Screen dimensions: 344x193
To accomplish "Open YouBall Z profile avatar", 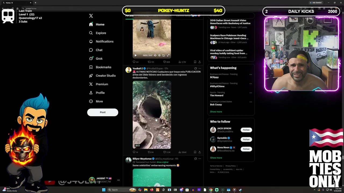I will (x=128, y=70).
